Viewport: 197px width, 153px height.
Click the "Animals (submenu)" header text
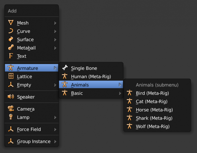[x=157, y=85]
